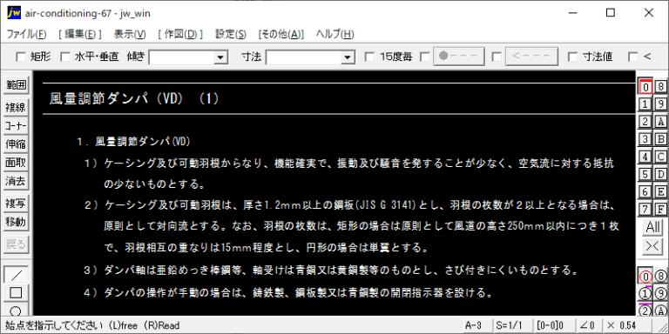Open the 作図(D) menu
This screenshot has height=334, width=669.
[180, 35]
